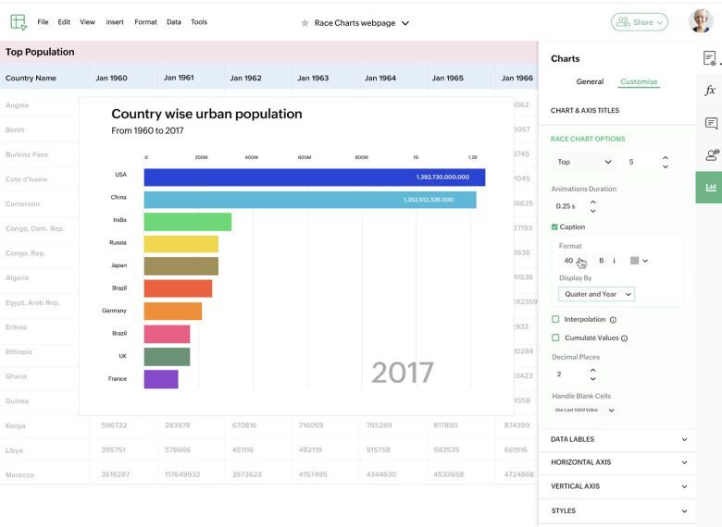Open the Quater and Year dropdown
Screen dimensions: 722x527
coord(596,294)
